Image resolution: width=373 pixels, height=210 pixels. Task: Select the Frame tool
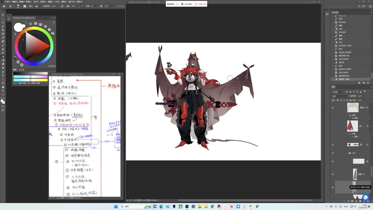click(x=3, y=34)
